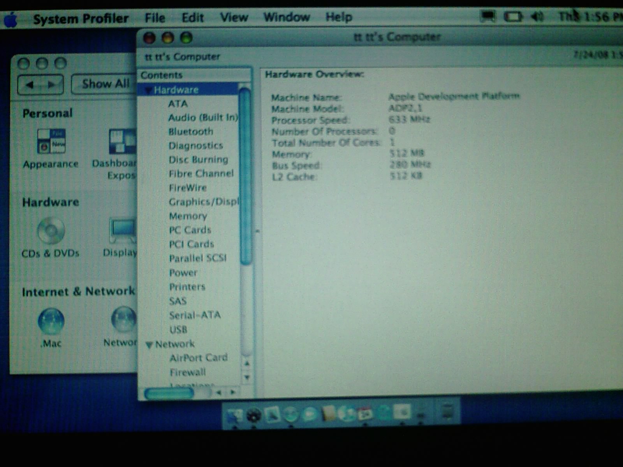
Task: Open .Mac preferences icon
Action: point(51,321)
